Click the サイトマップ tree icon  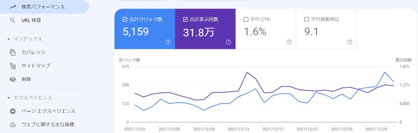tap(13, 66)
